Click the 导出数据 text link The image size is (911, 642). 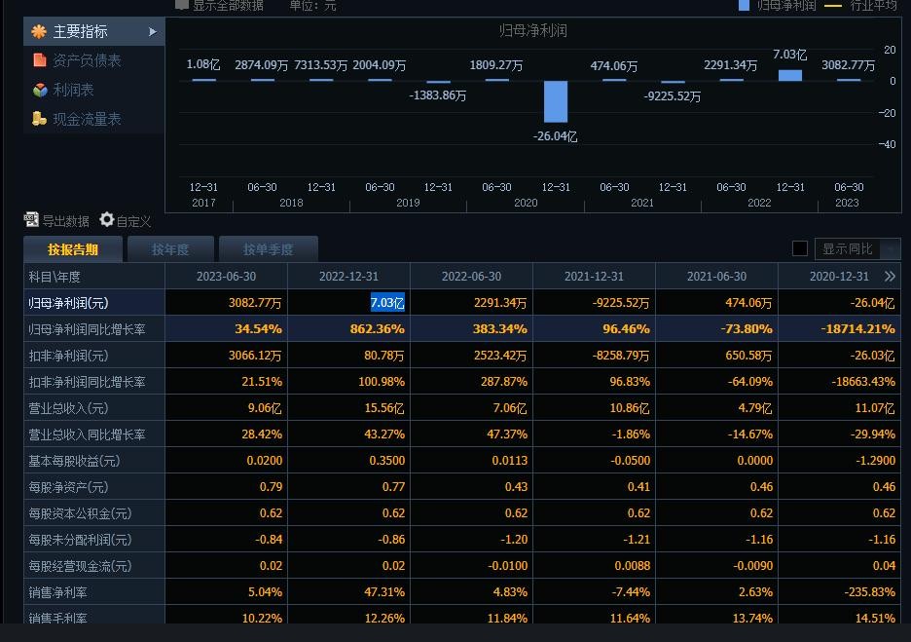click(66, 221)
